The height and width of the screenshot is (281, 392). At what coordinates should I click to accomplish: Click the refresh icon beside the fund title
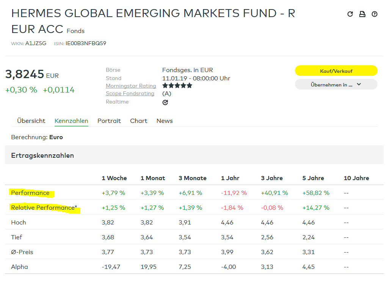pos(350,14)
